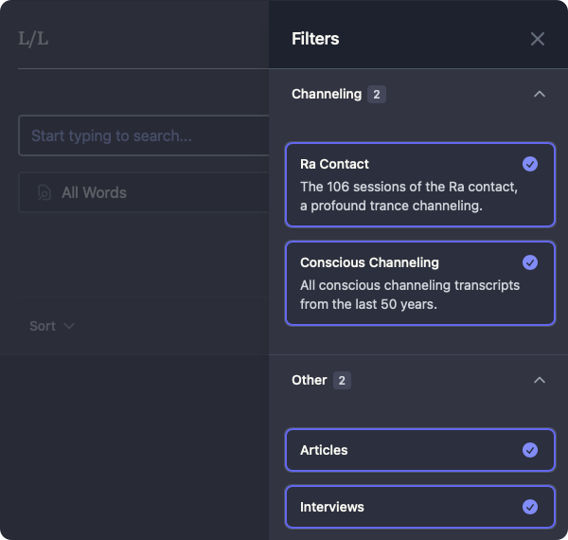
Task: Collapse the Channeling section using its chevron
Action: coord(540,94)
